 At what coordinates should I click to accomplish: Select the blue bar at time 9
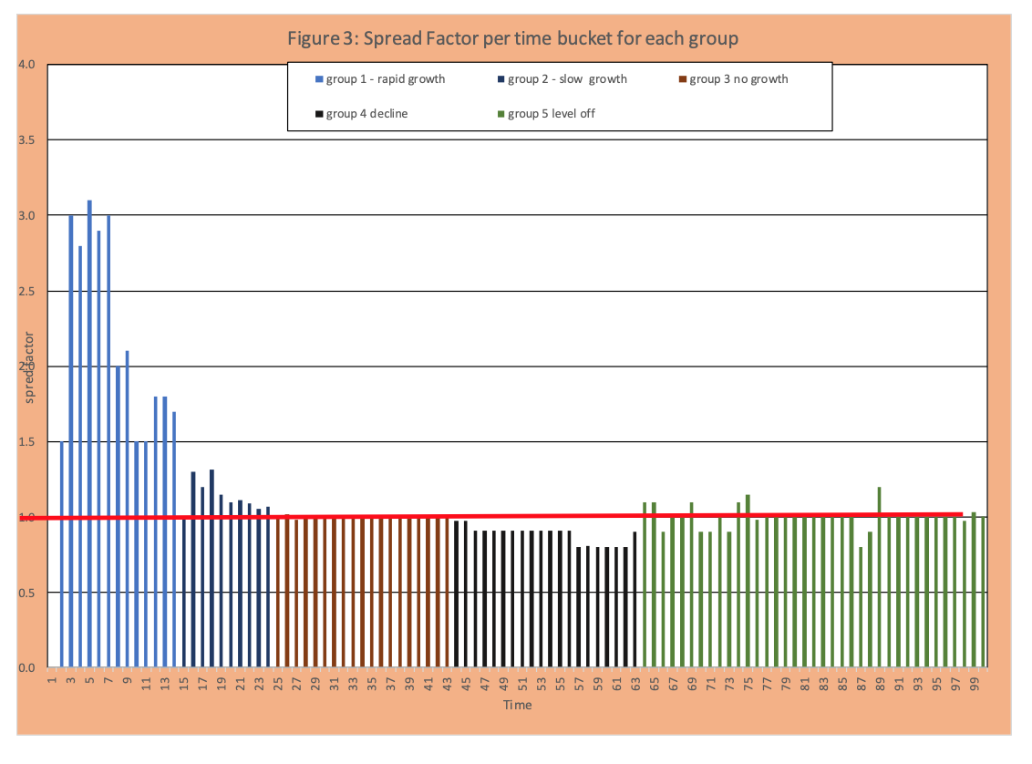(x=127, y=510)
